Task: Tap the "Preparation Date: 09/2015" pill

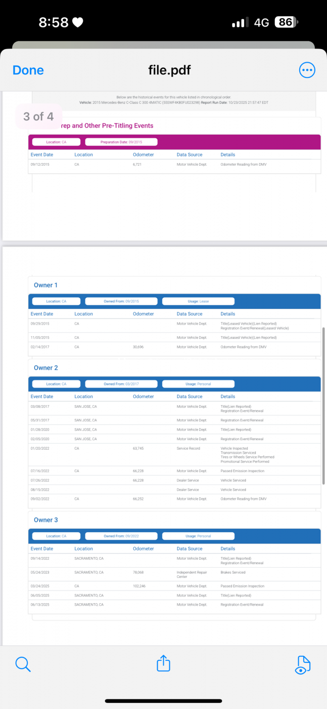Action: [121, 142]
